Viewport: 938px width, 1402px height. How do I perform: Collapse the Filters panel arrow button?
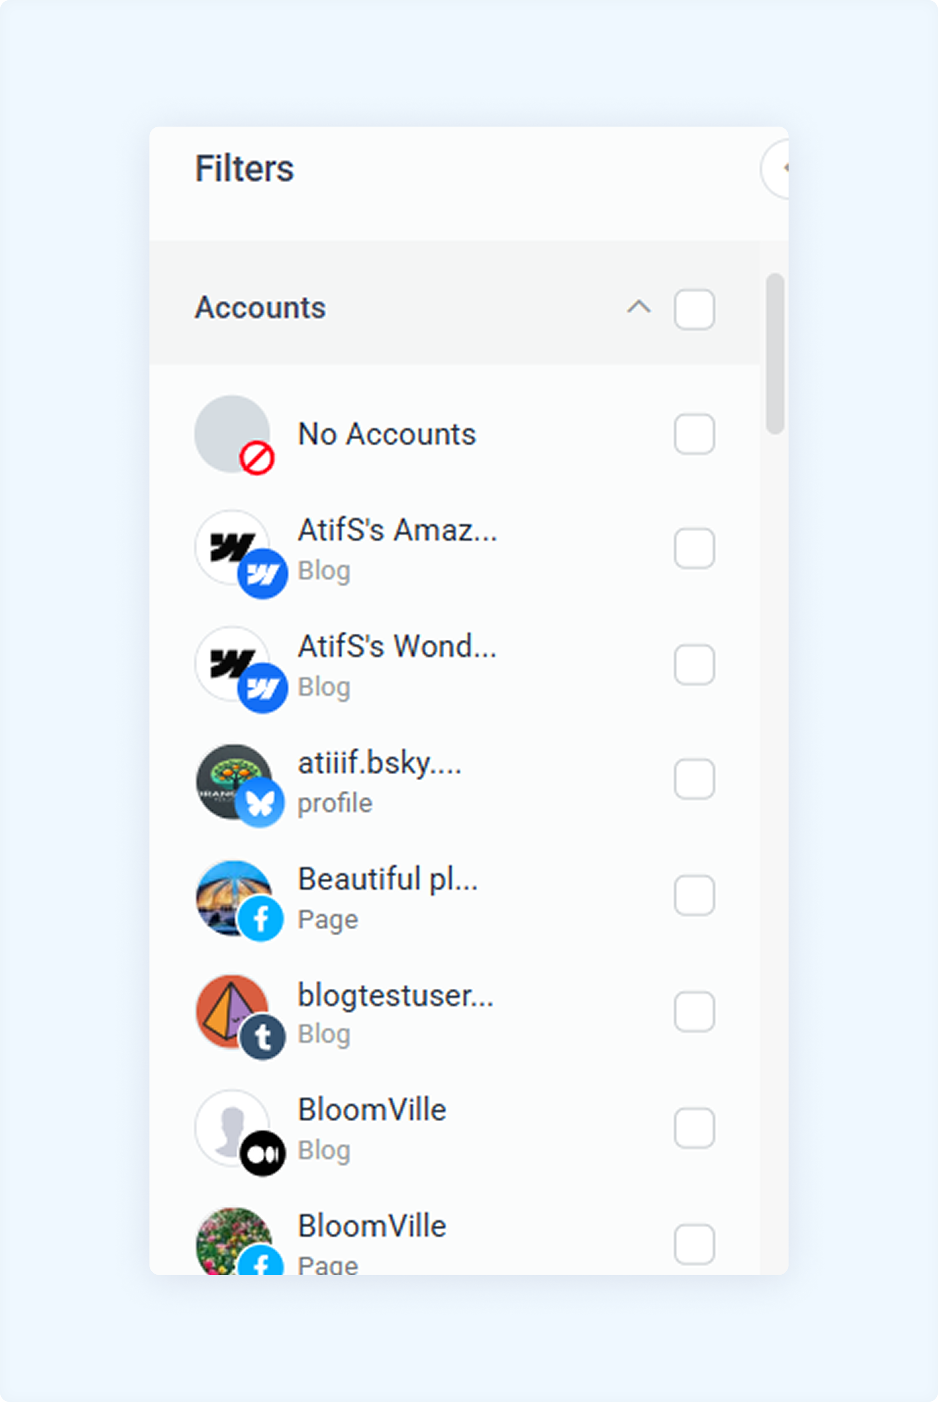point(775,169)
